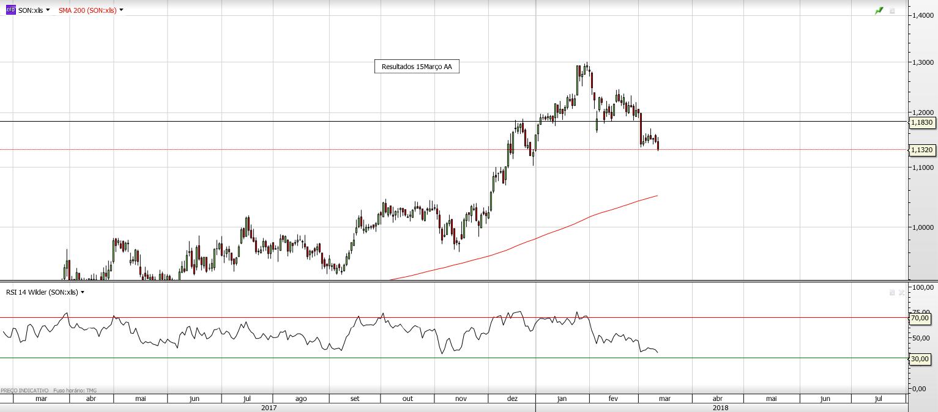Viewport: 938px width, 412px height.
Task: Click the RSI 70,00 level label
Action: (x=921, y=318)
